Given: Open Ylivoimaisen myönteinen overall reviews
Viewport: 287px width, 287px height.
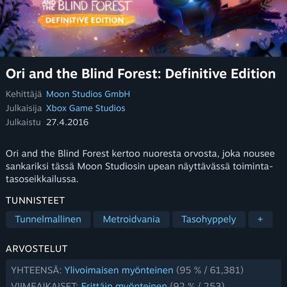Looking at the screenshot, I should [x=119, y=270].
